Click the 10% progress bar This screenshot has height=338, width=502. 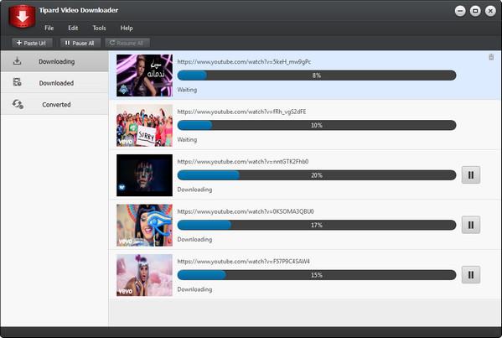(317, 125)
